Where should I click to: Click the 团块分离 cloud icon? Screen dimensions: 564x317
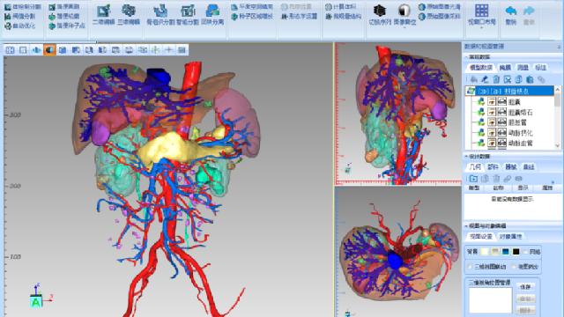212,14
